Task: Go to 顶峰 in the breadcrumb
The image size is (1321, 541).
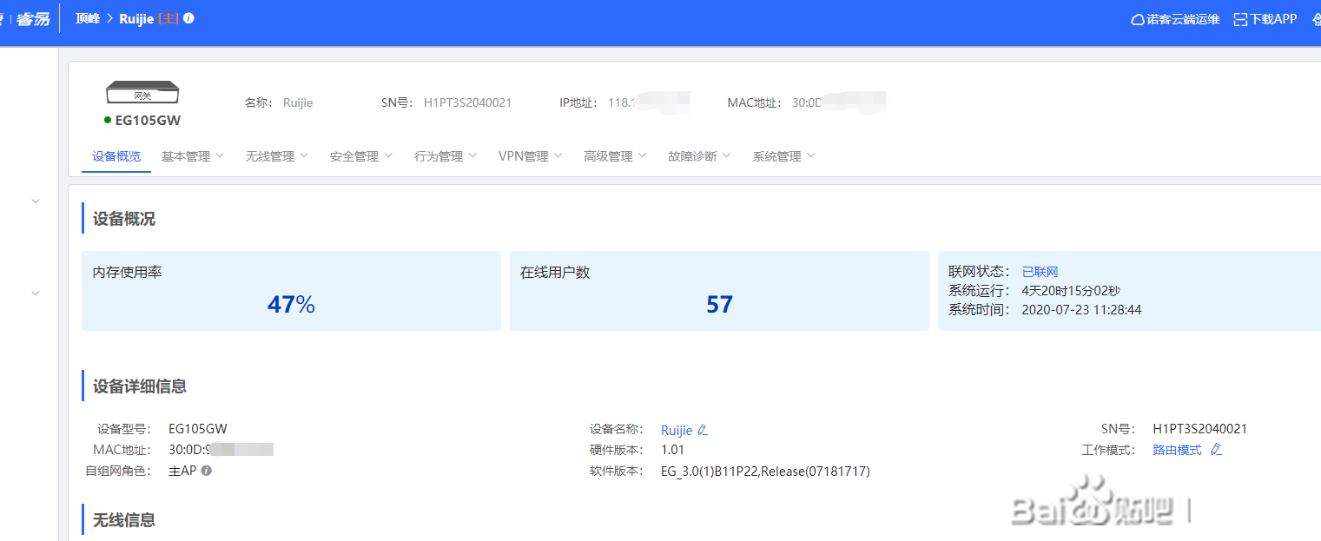Action: click(x=88, y=18)
